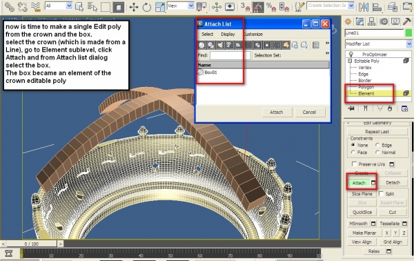Screen dimensions: 414x261
Task: Open Create Selection Set dropdown
Action: tap(351, 6)
